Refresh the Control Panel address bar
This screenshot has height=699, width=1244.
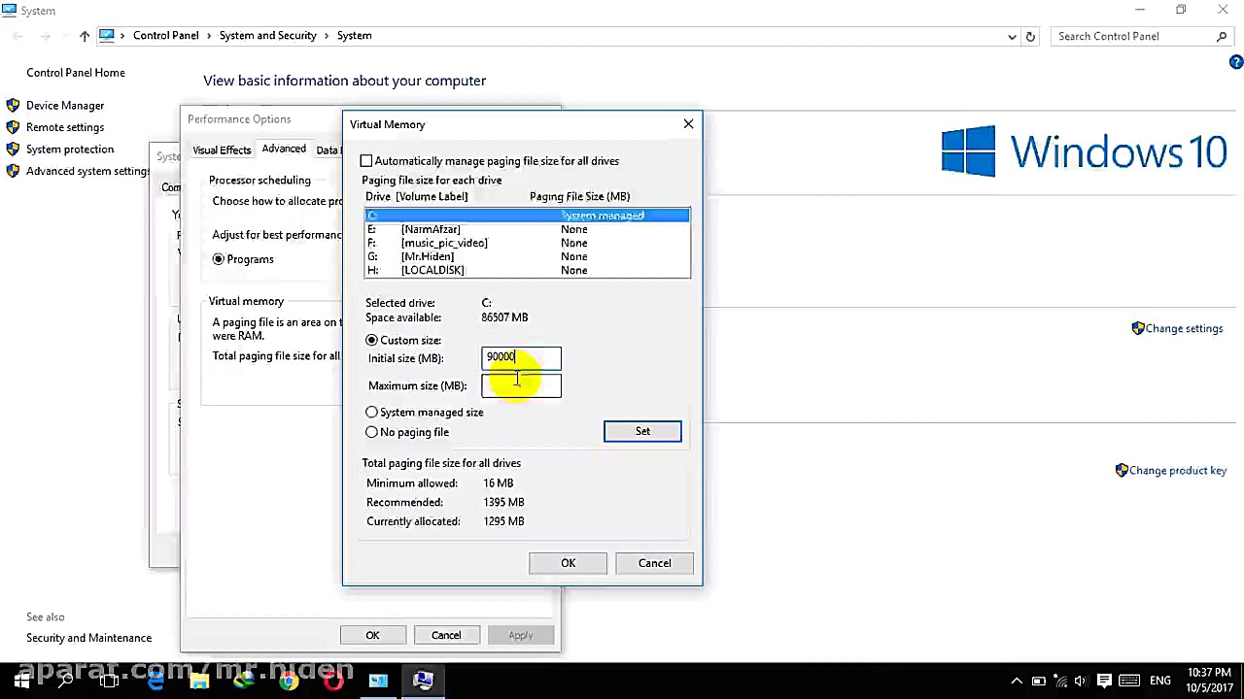click(x=1030, y=36)
